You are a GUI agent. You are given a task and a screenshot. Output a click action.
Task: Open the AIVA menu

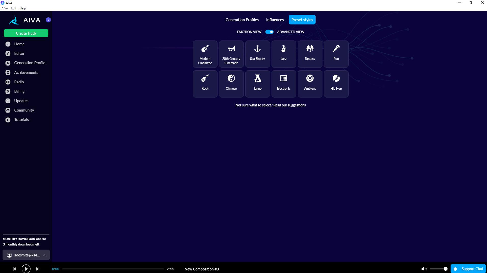5,8
